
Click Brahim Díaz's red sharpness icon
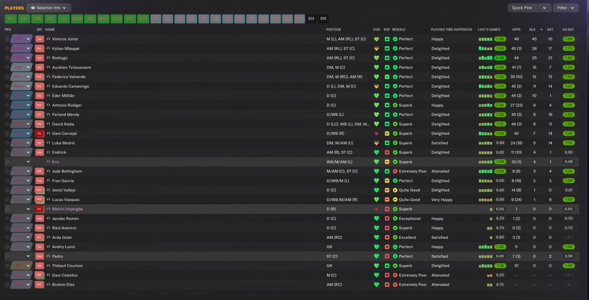pyautogui.click(x=387, y=284)
